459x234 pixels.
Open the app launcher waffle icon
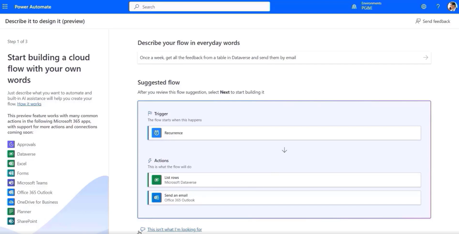tap(5, 7)
